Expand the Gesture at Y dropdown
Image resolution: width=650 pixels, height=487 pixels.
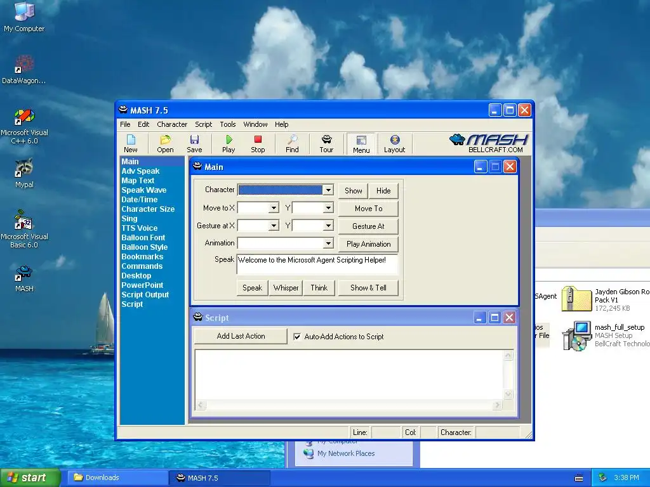click(328, 226)
